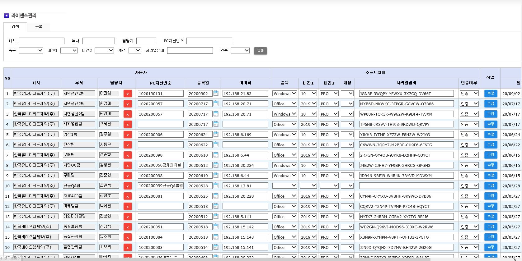Image resolution: width=522 pixels, height=261 pixels.
Task: Open the calendar beside date 20200528
Action: coord(216,185)
